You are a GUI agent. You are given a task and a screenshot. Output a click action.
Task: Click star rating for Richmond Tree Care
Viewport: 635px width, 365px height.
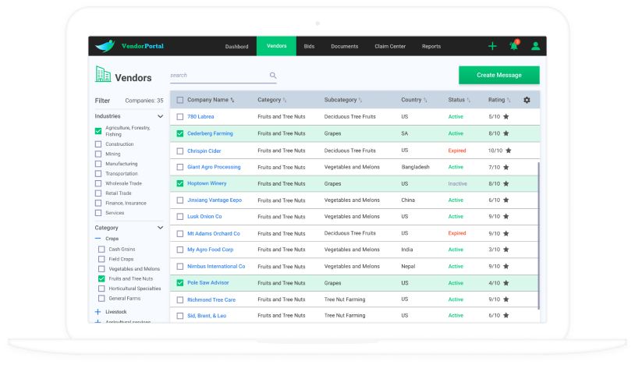point(506,299)
